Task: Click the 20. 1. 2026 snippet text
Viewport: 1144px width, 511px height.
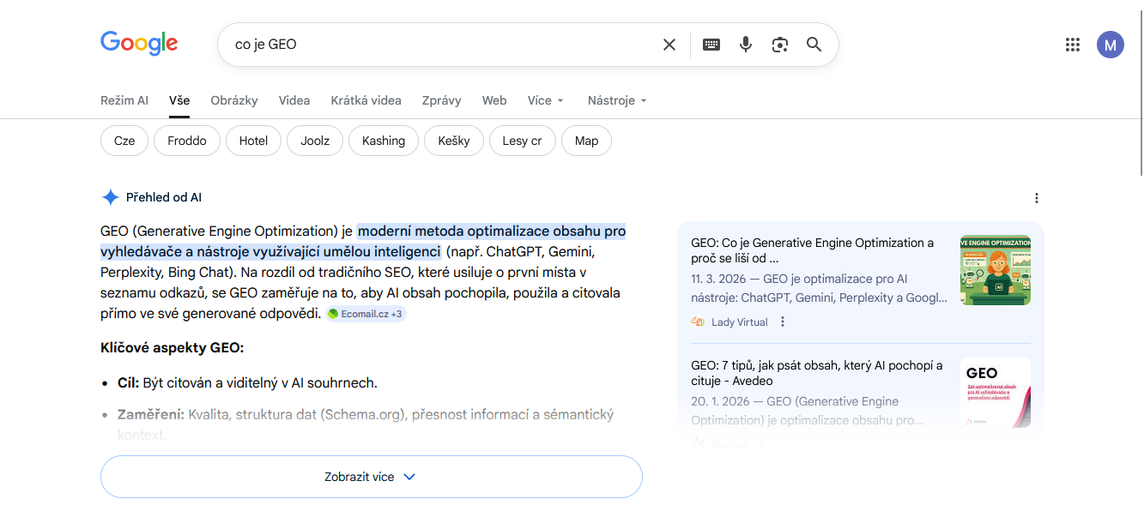Action: (807, 411)
